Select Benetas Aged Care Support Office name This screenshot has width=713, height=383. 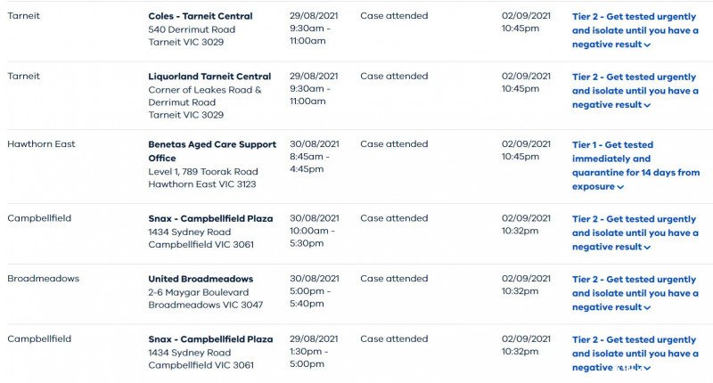pyautogui.click(x=212, y=151)
